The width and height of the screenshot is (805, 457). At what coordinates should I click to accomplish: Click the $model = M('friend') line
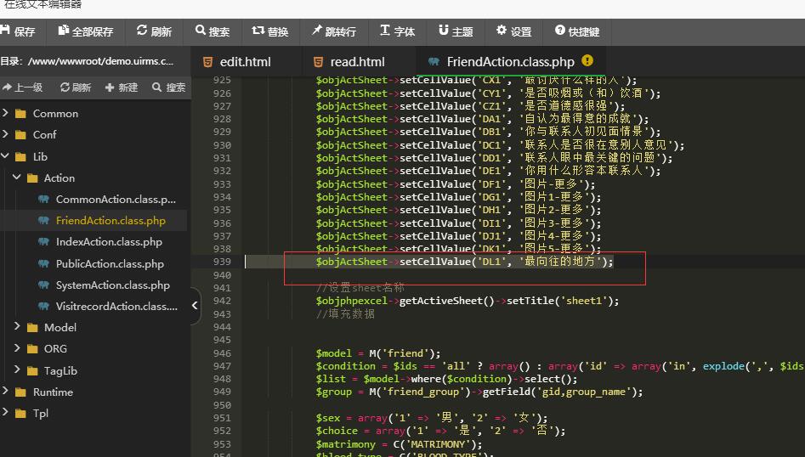tap(378, 353)
